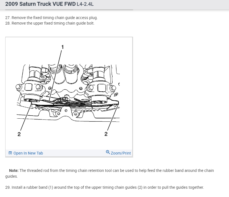Screen dimensions: 229x197
Task: Click the right callout number 2
Action: pos(106,134)
